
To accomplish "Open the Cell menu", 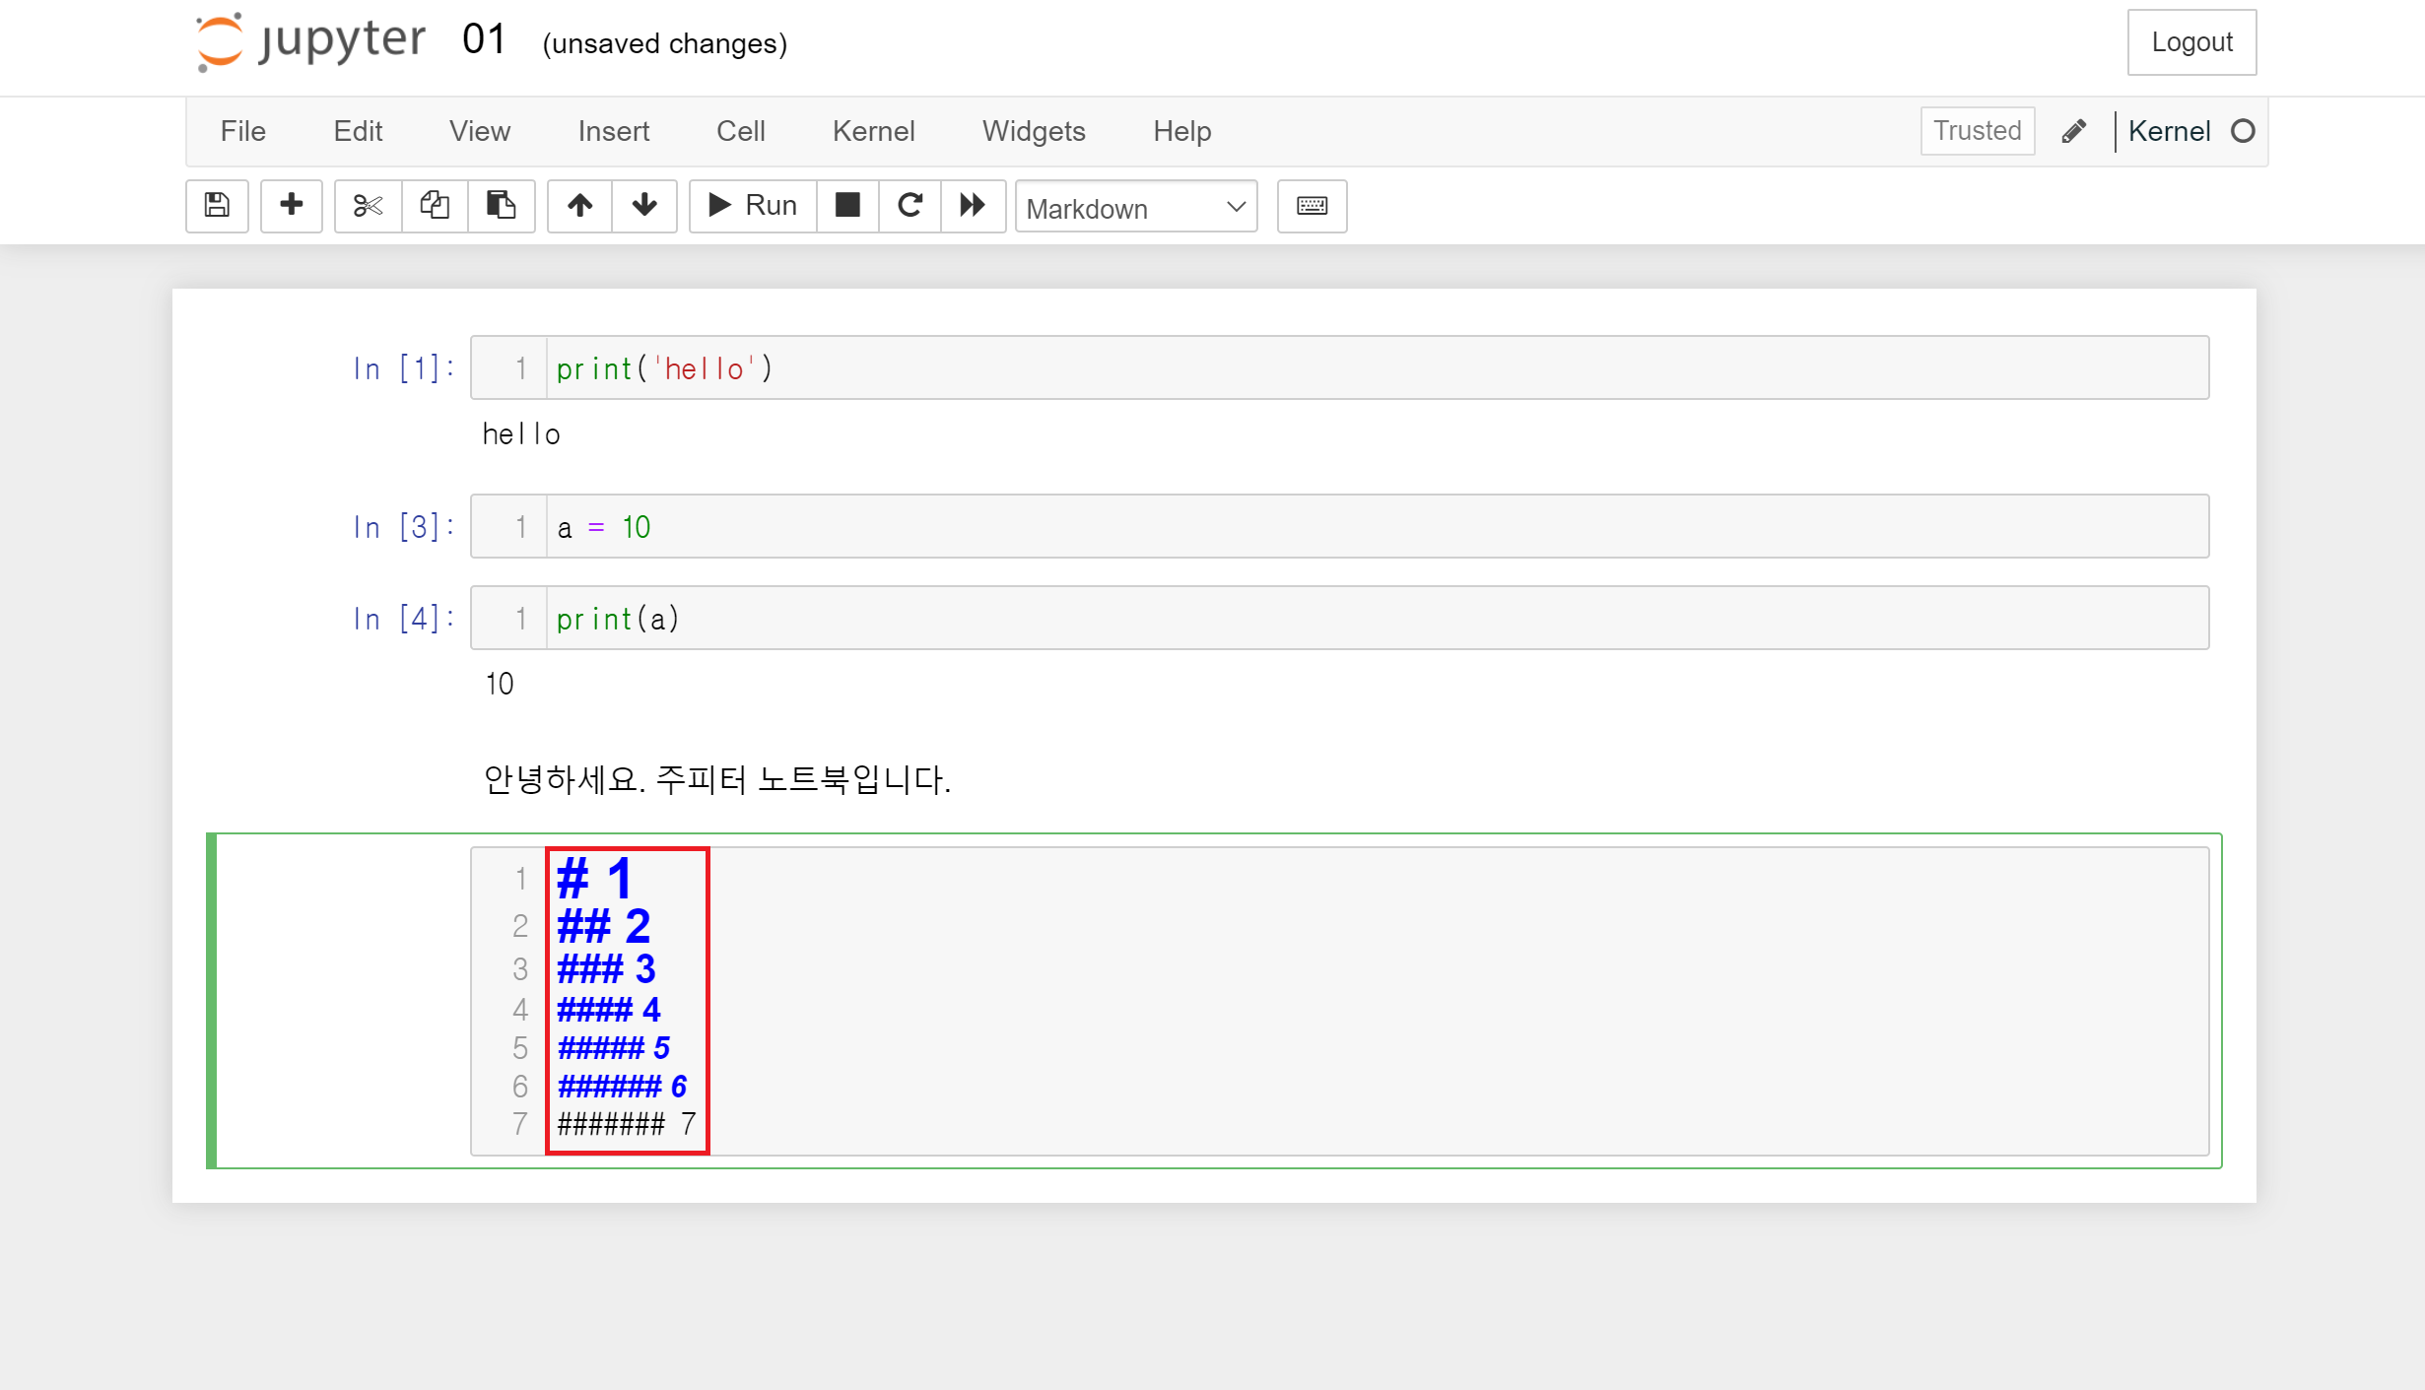I will point(740,131).
